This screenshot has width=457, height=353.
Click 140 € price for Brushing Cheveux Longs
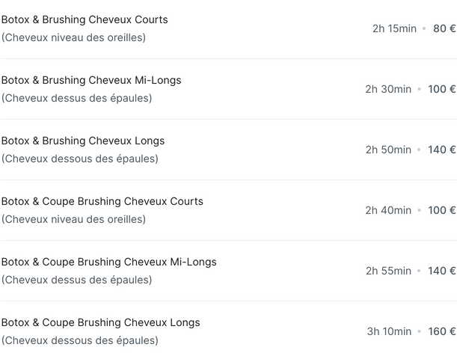tap(441, 150)
